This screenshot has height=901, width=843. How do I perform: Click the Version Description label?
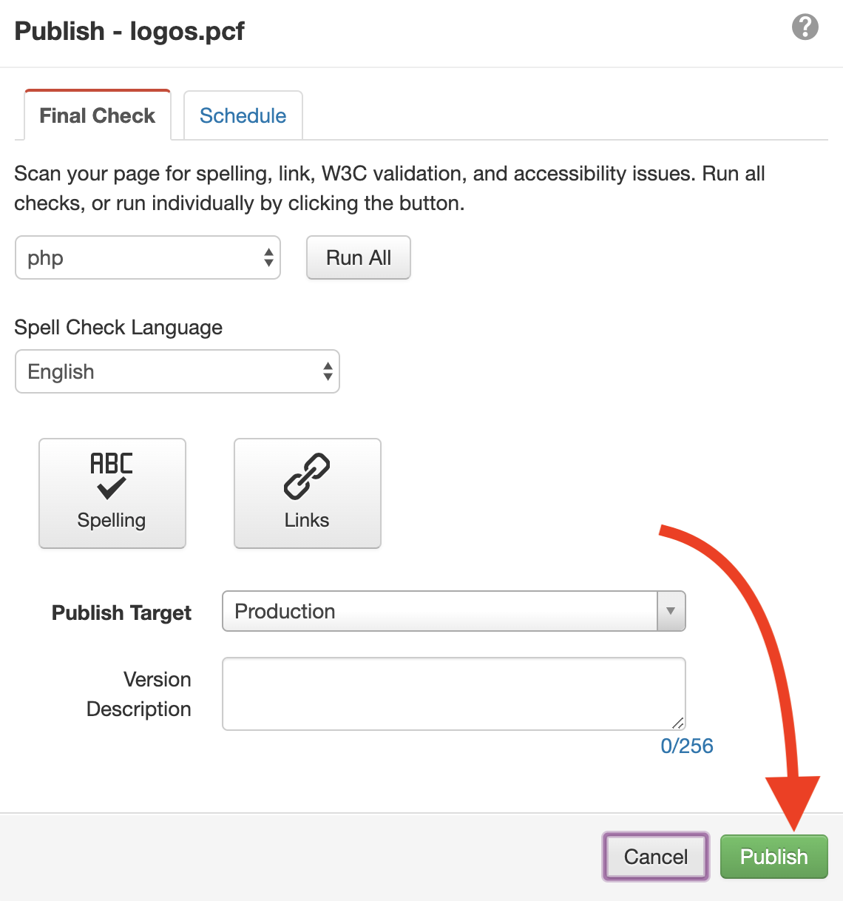coord(139,694)
